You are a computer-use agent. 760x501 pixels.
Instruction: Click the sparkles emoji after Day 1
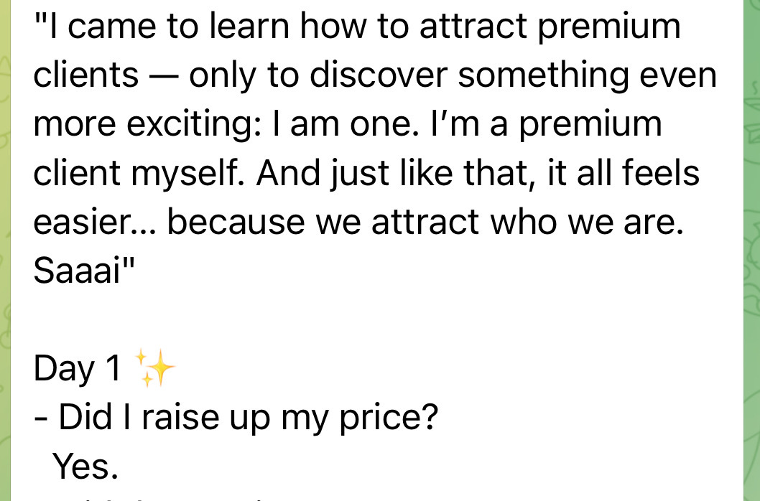155,370
